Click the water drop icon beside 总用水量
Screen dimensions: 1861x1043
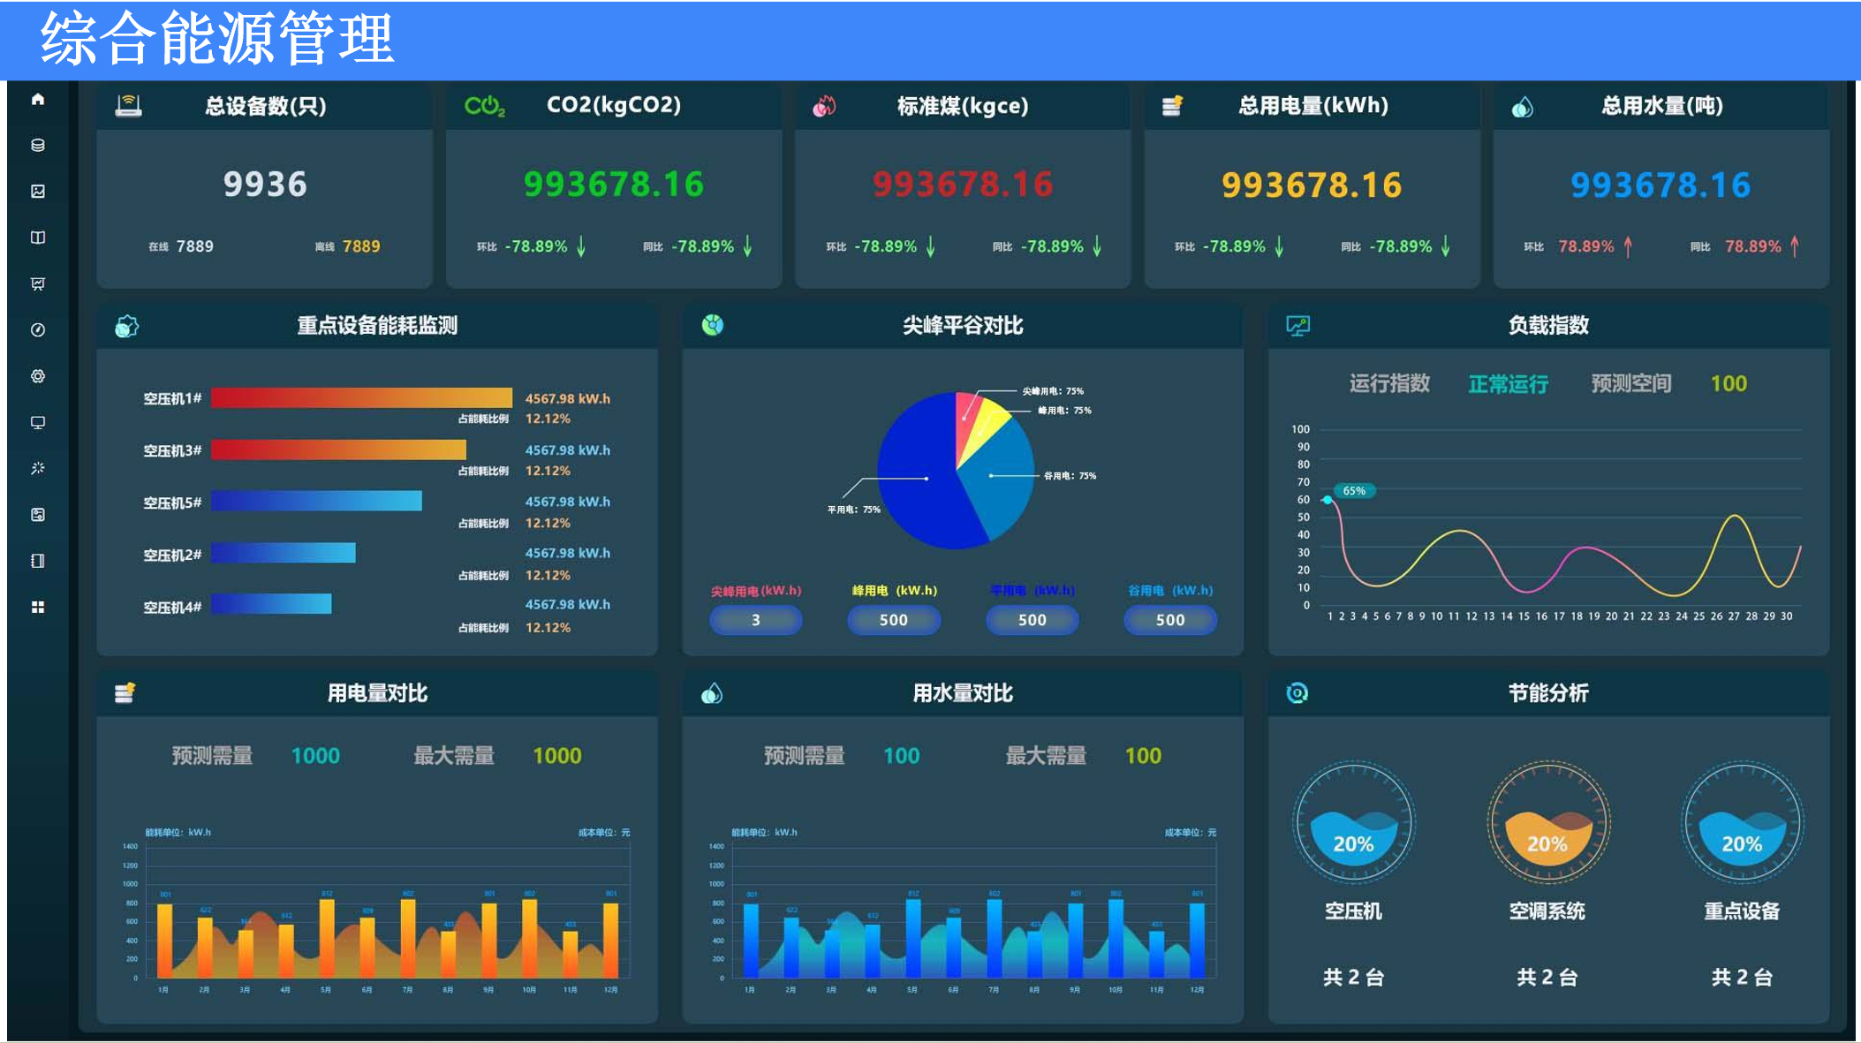pyautogui.click(x=1522, y=108)
